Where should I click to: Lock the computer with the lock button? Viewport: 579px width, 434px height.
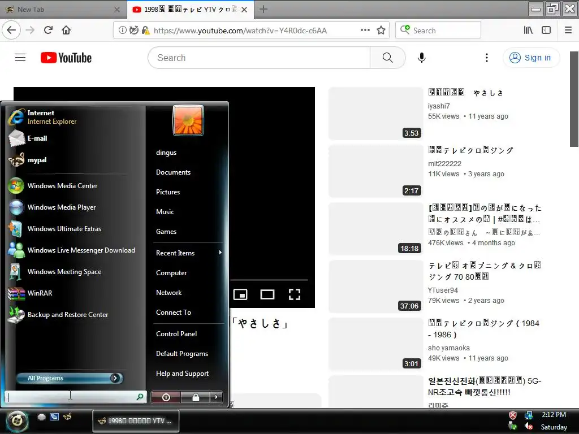195,397
